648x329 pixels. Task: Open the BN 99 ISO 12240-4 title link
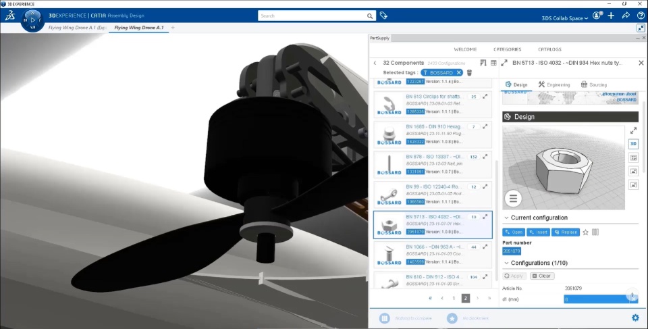coord(434,186)
